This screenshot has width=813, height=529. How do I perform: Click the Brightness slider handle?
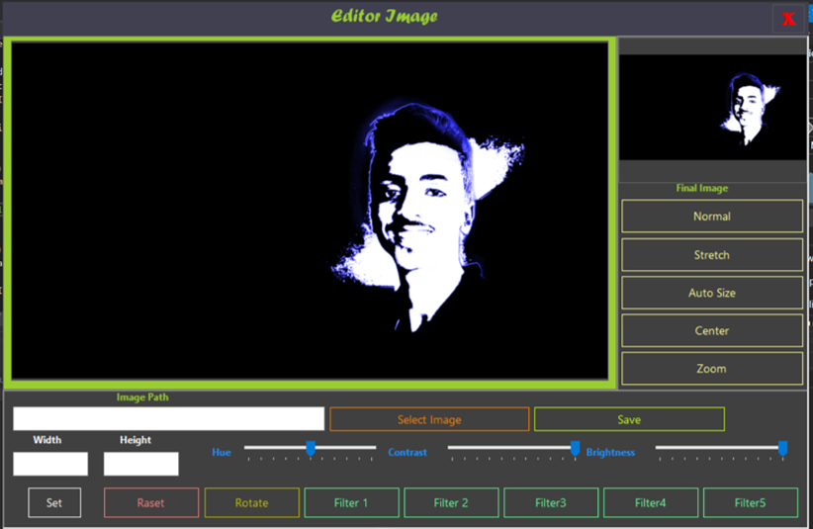tap(782, 449)
